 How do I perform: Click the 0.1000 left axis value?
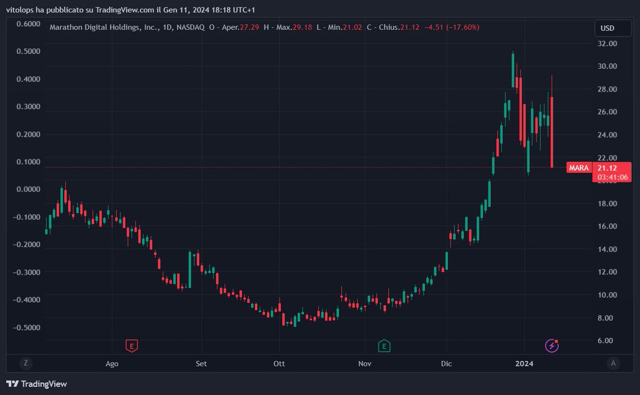[x=28, y=162]
